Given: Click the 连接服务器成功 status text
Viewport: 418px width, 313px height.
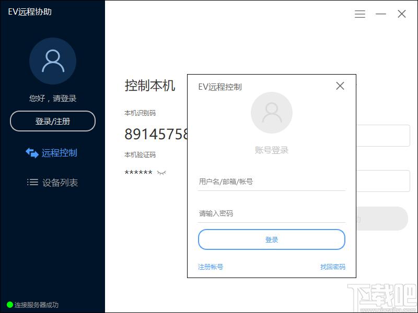Looking at the screenshot, I should tap(37, 305).
